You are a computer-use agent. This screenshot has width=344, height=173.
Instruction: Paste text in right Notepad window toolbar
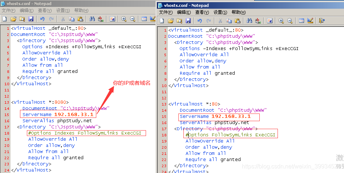click(x=238, y=21)
